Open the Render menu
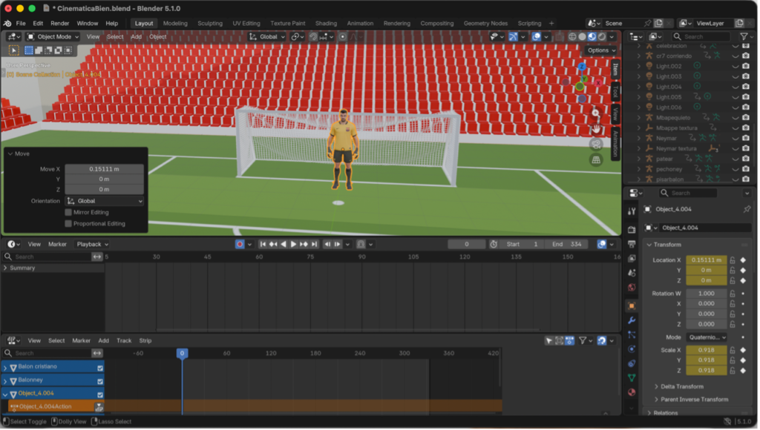Viewport: 760px width, 430px height. point(60,23)
